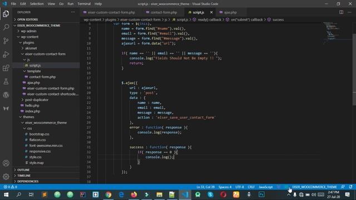Image resolution: width=356 pixels, height=200 pixels.
Task: Open the Accounts icon in activity bar
Action: click(x=6, y=163)
